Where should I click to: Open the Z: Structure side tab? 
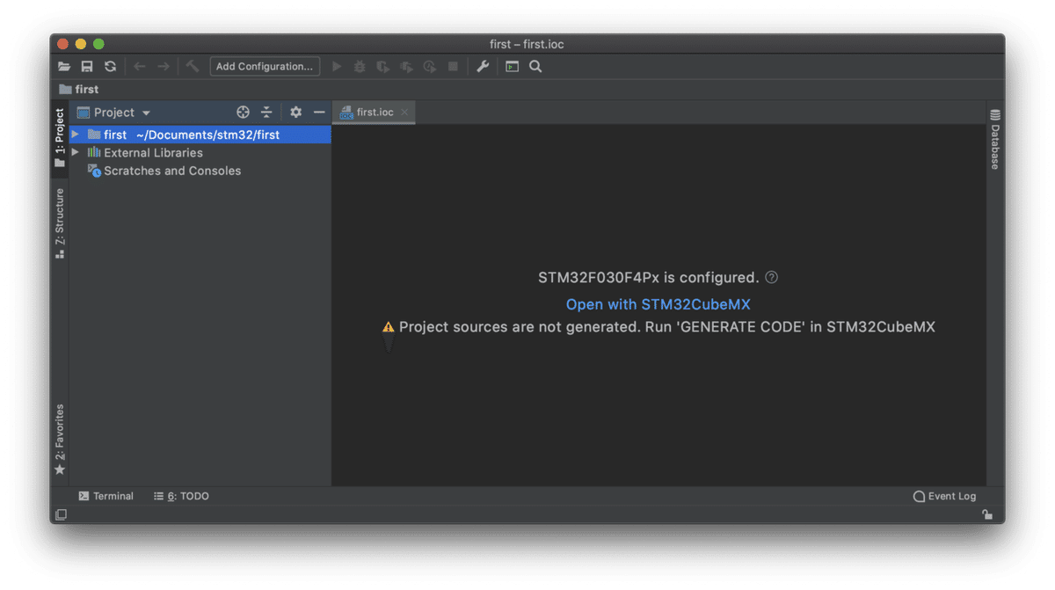click(60, 223)
